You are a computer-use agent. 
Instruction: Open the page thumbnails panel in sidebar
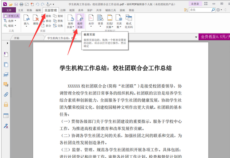coord(6,65)
